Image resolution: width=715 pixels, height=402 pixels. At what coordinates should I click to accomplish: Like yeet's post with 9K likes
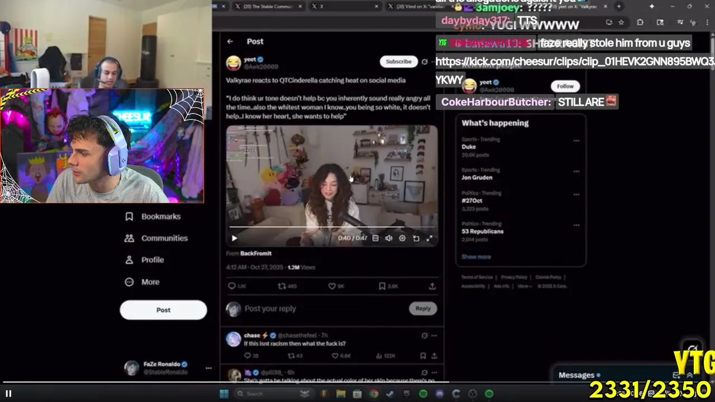(x=336, y=286)
